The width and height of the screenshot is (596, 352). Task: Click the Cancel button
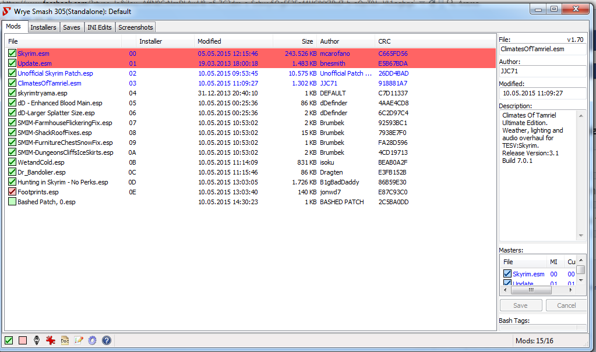[566, 305]
